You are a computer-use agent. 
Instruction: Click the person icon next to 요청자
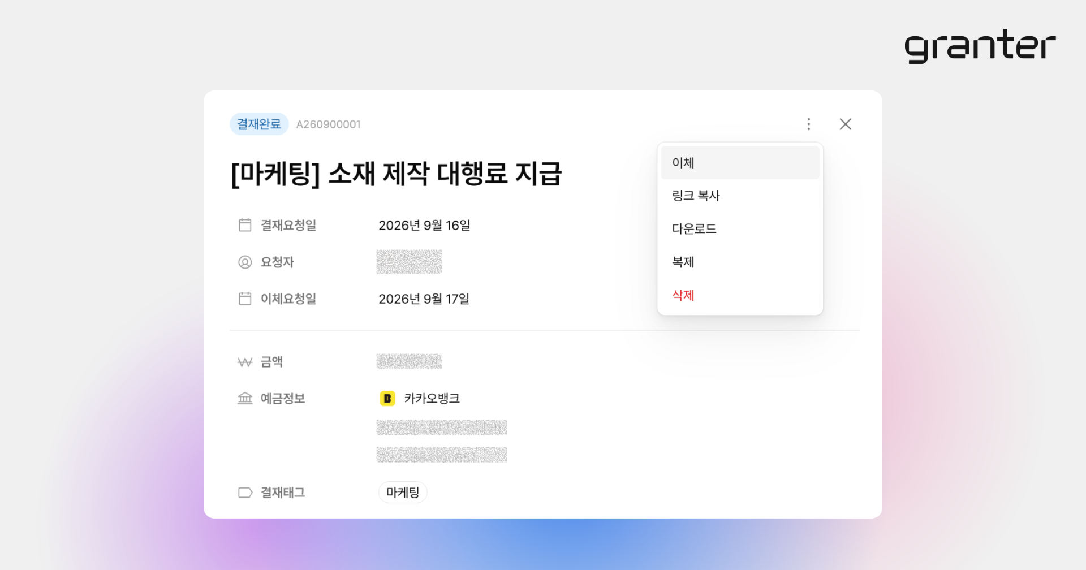click(245, 262)
